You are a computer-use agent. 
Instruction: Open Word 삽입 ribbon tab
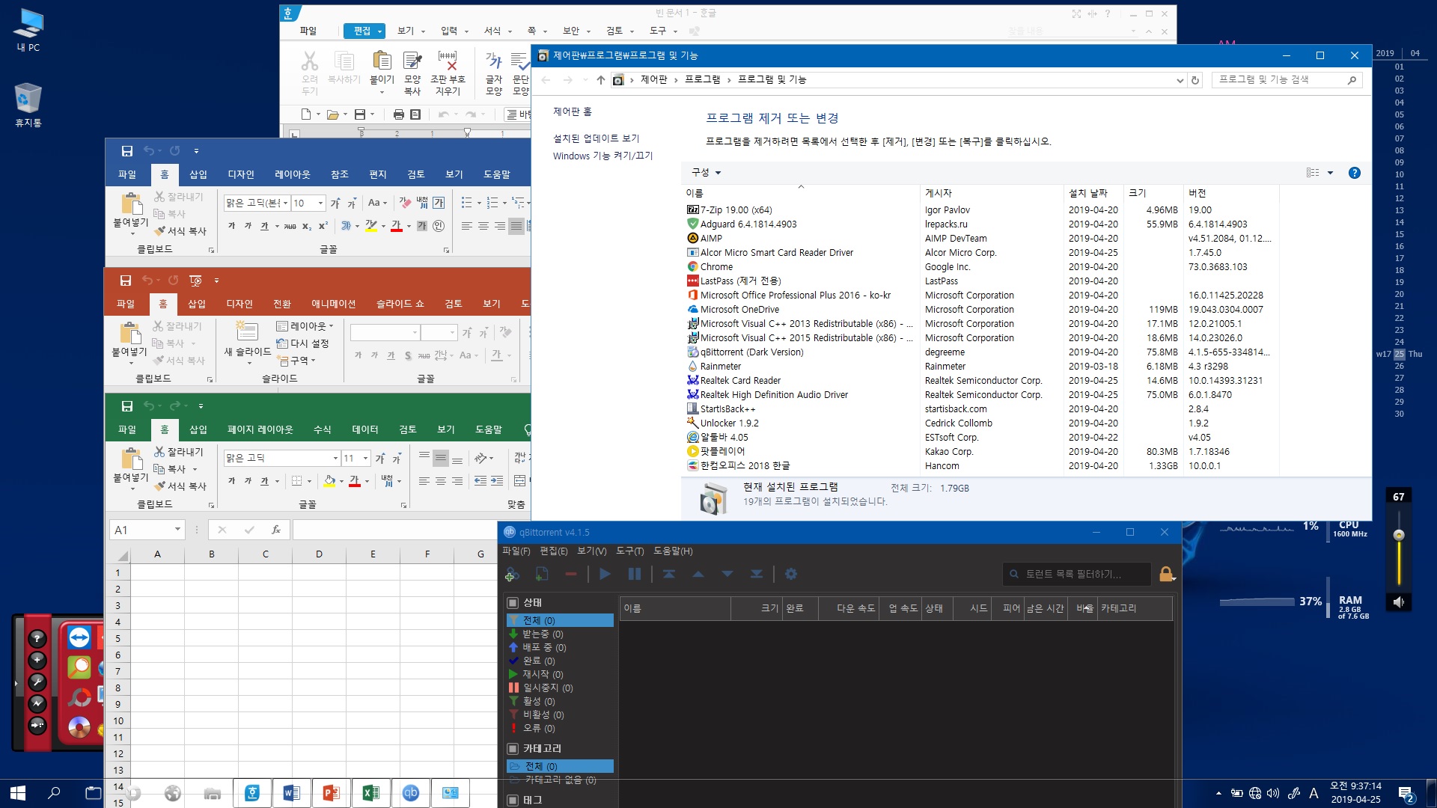click(x=198, y=174)
